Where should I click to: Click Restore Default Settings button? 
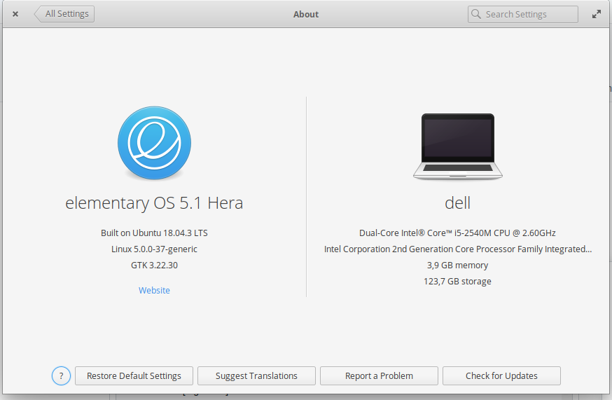click(134, 375)
